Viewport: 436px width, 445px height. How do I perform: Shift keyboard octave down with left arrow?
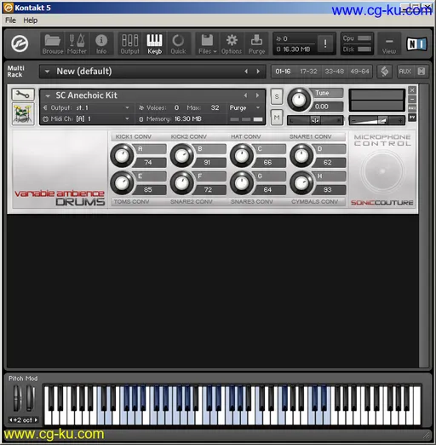point(11,420)
